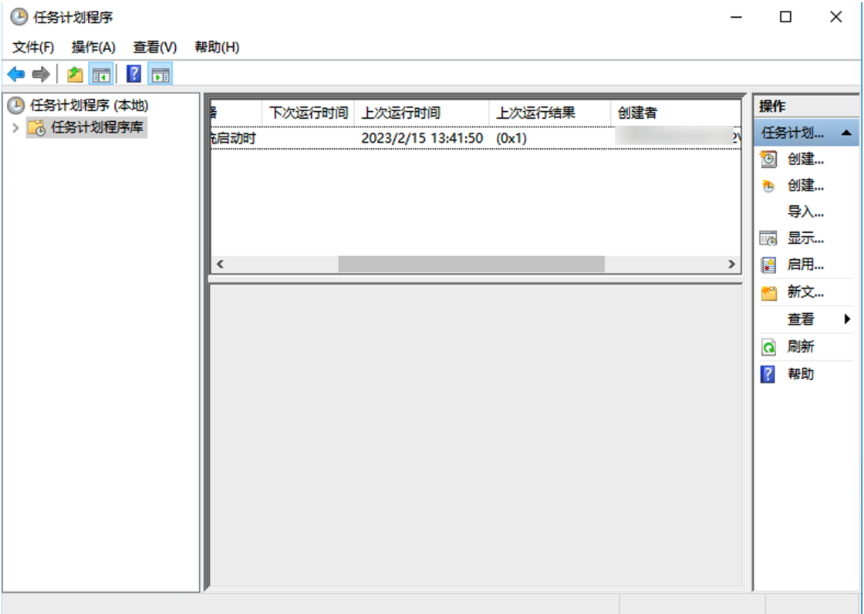Open the 查看 submenu arrow in actions pane
This screenshot has width=864, height=614.
pos(847,319)
